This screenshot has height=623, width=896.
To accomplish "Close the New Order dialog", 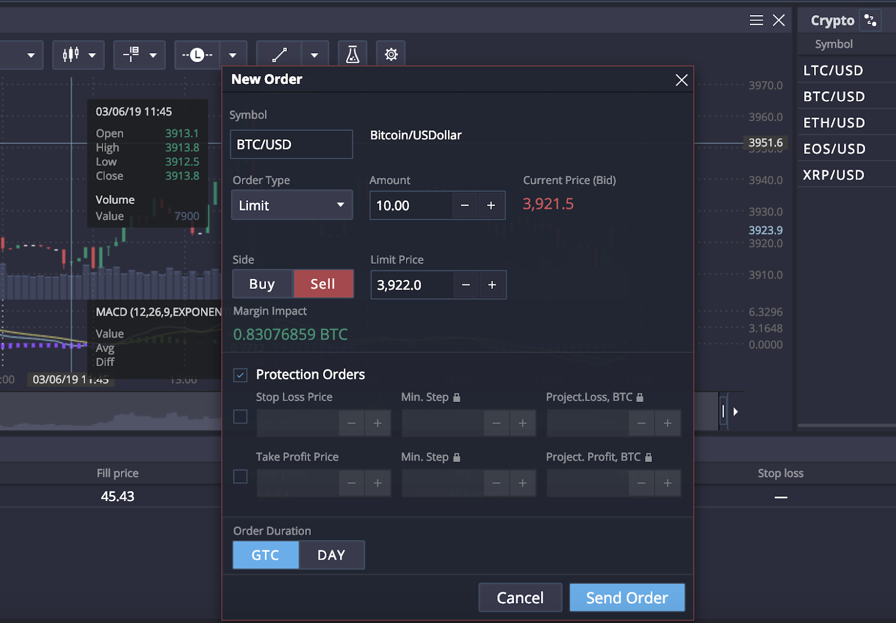I will (x=682, y=80).
